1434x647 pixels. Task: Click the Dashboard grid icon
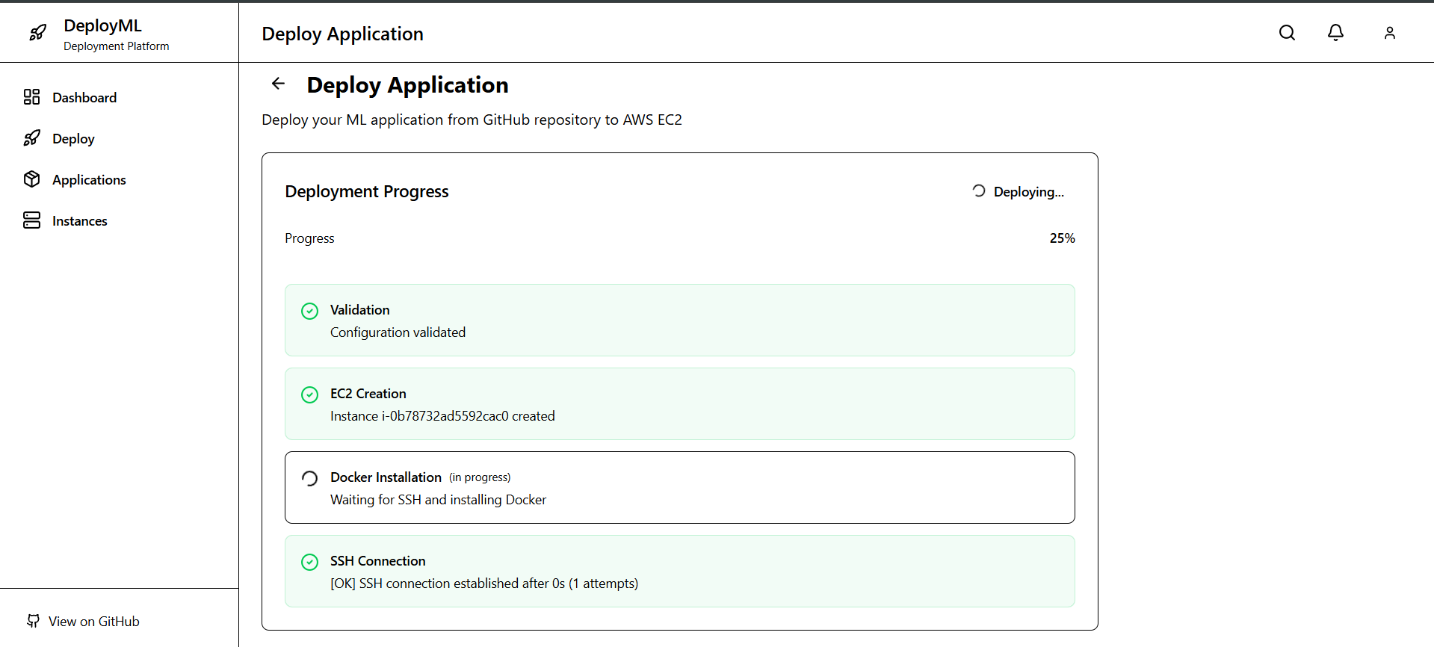coord(31,97)
